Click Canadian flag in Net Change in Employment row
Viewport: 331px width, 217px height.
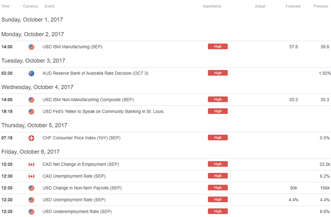tap(31, 164)
